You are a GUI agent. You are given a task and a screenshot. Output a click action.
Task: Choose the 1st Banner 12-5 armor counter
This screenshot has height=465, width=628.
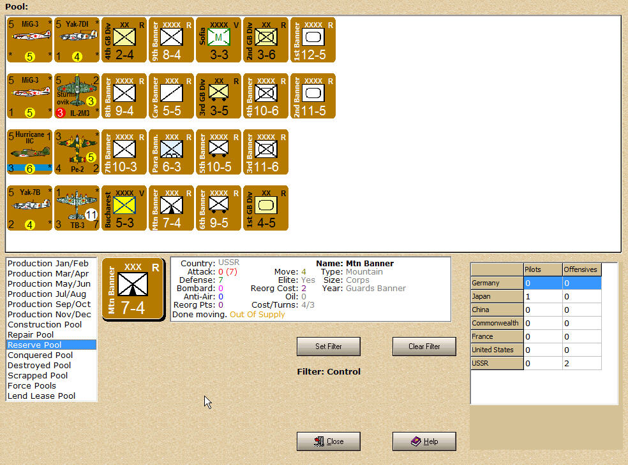(313, 39)
